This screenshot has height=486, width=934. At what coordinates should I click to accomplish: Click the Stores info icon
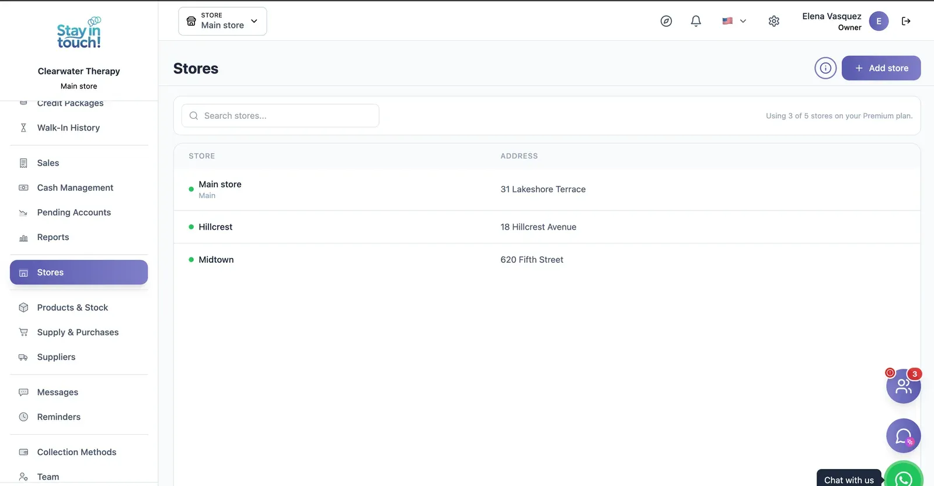[x=825, y=68]
